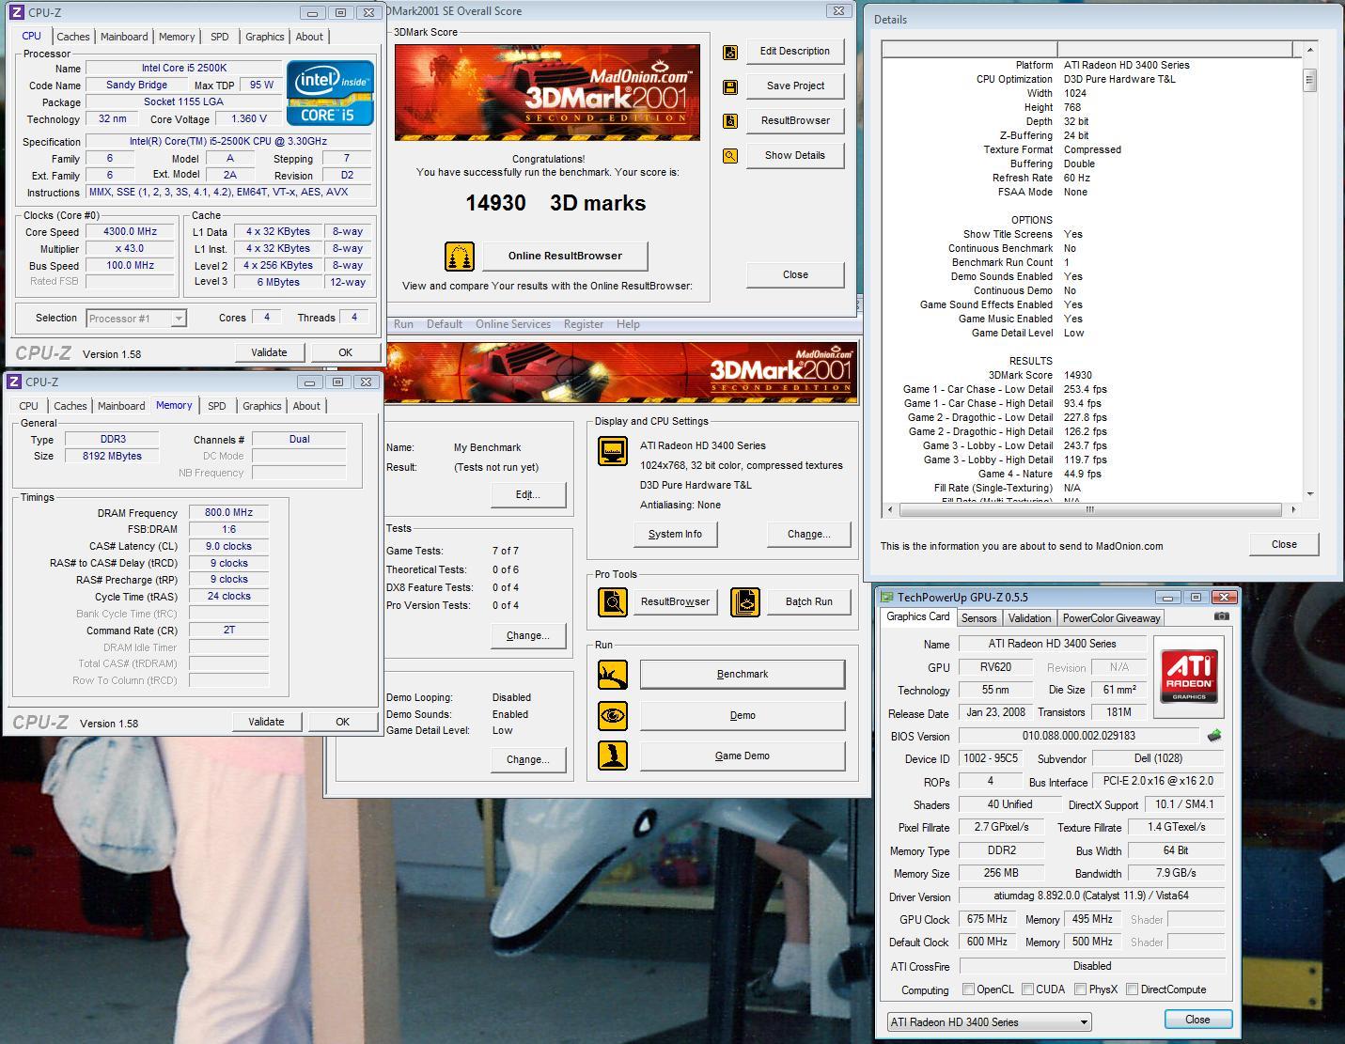The width and height of the screenshot is (1345, 1044).
Task: Click the Show Details button
Action: (795, 156)
